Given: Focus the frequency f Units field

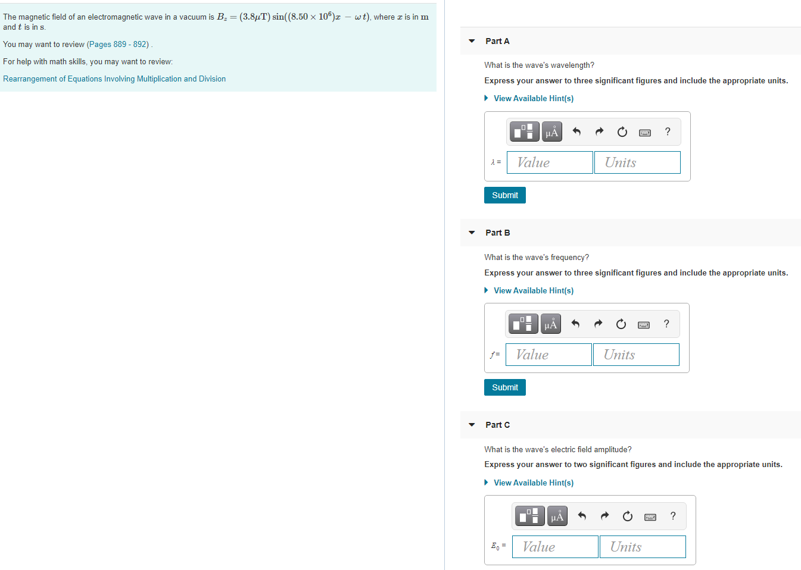Looking at the screenshot, I should pos(636,355).
